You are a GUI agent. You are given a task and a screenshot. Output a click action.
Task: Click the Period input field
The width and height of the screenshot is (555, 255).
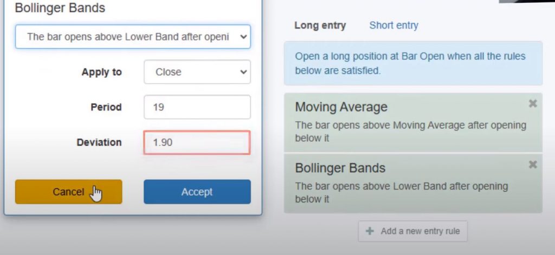197,107
